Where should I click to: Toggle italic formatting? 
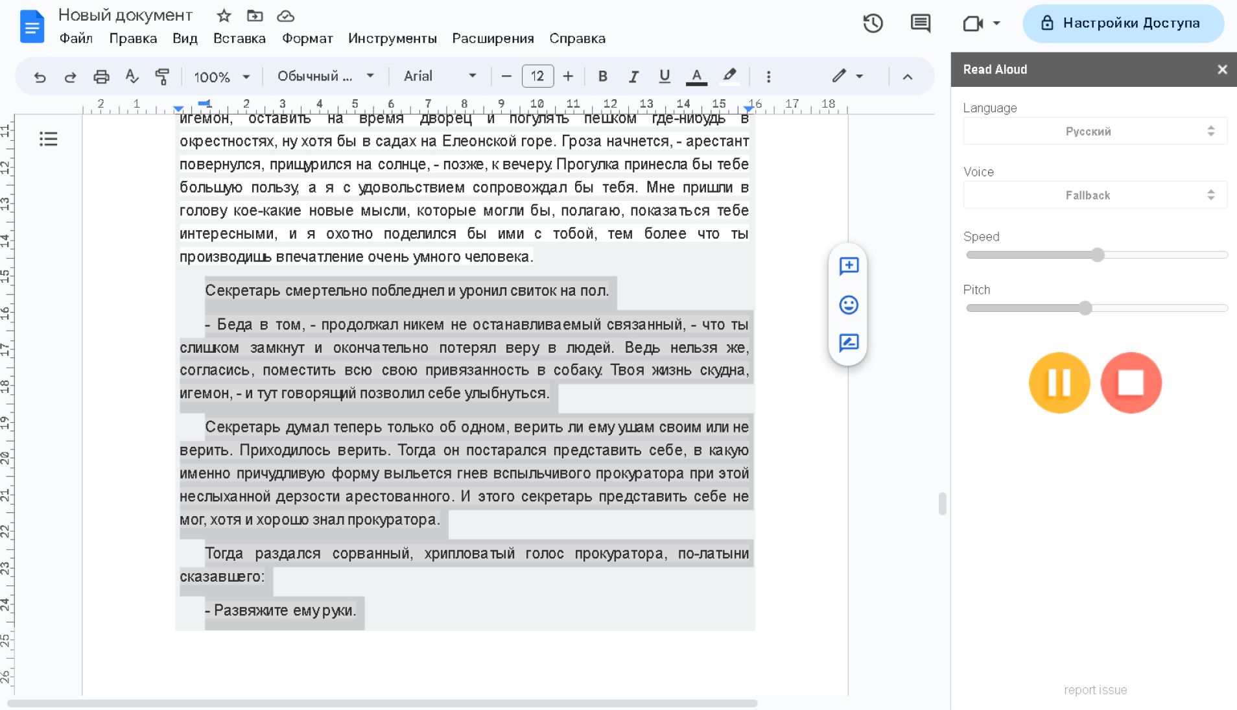click(x=633, y=77)
